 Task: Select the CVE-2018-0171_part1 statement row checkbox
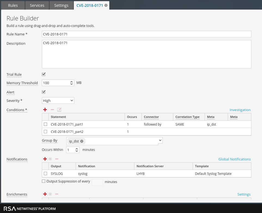[45, 124]
